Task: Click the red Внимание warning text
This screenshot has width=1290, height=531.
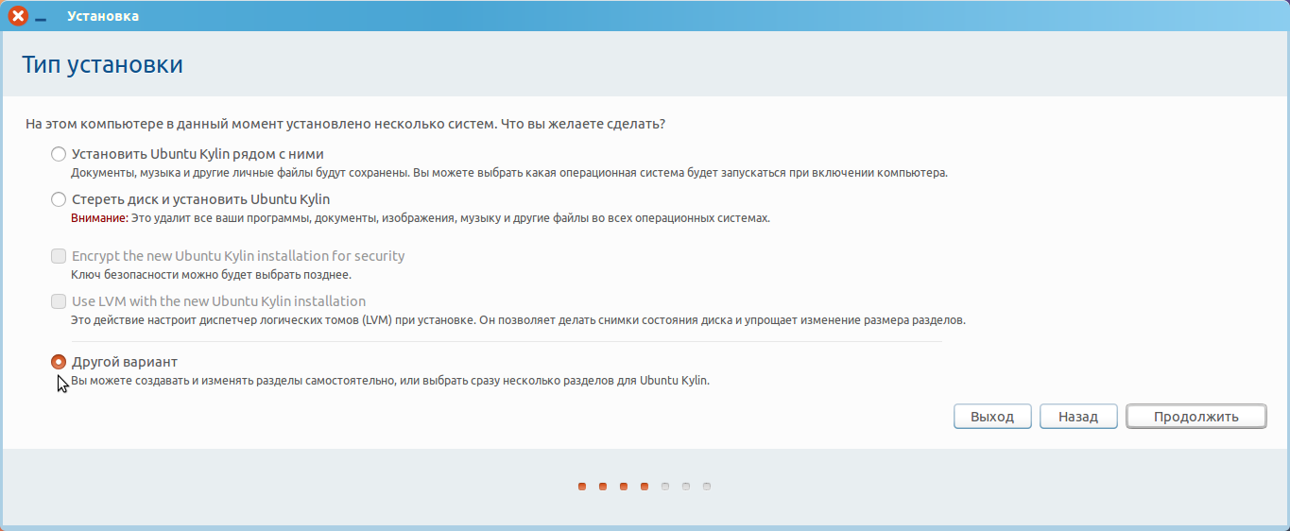Action: [x=99, y=218]
